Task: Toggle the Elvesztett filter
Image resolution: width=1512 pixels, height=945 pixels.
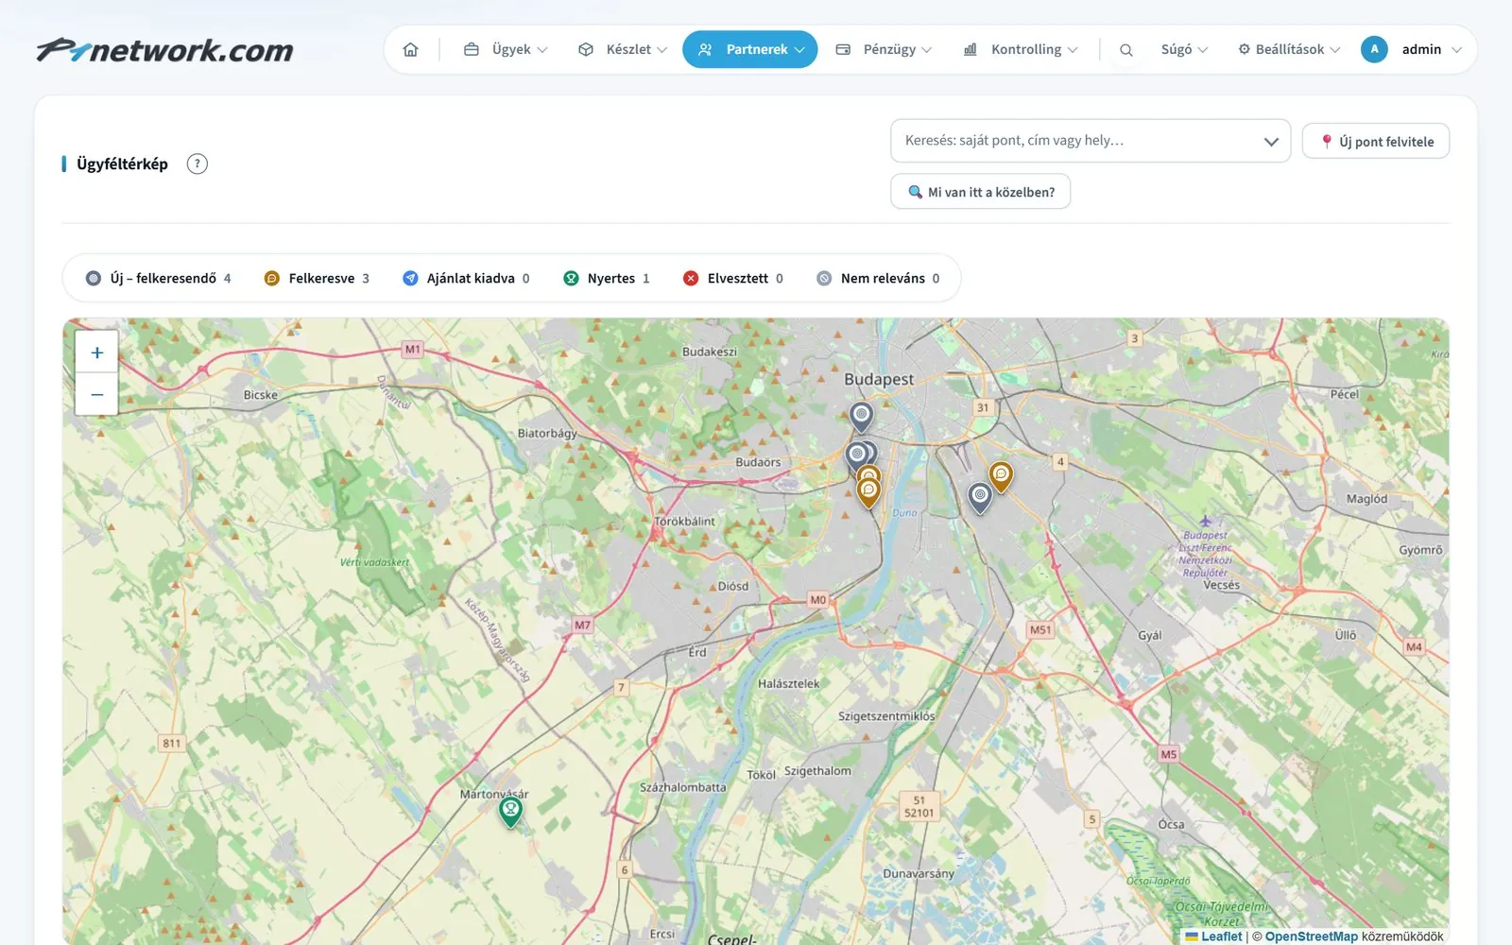Action: click(x=733, y=278)
